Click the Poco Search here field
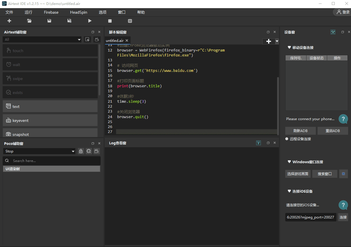 52,161
